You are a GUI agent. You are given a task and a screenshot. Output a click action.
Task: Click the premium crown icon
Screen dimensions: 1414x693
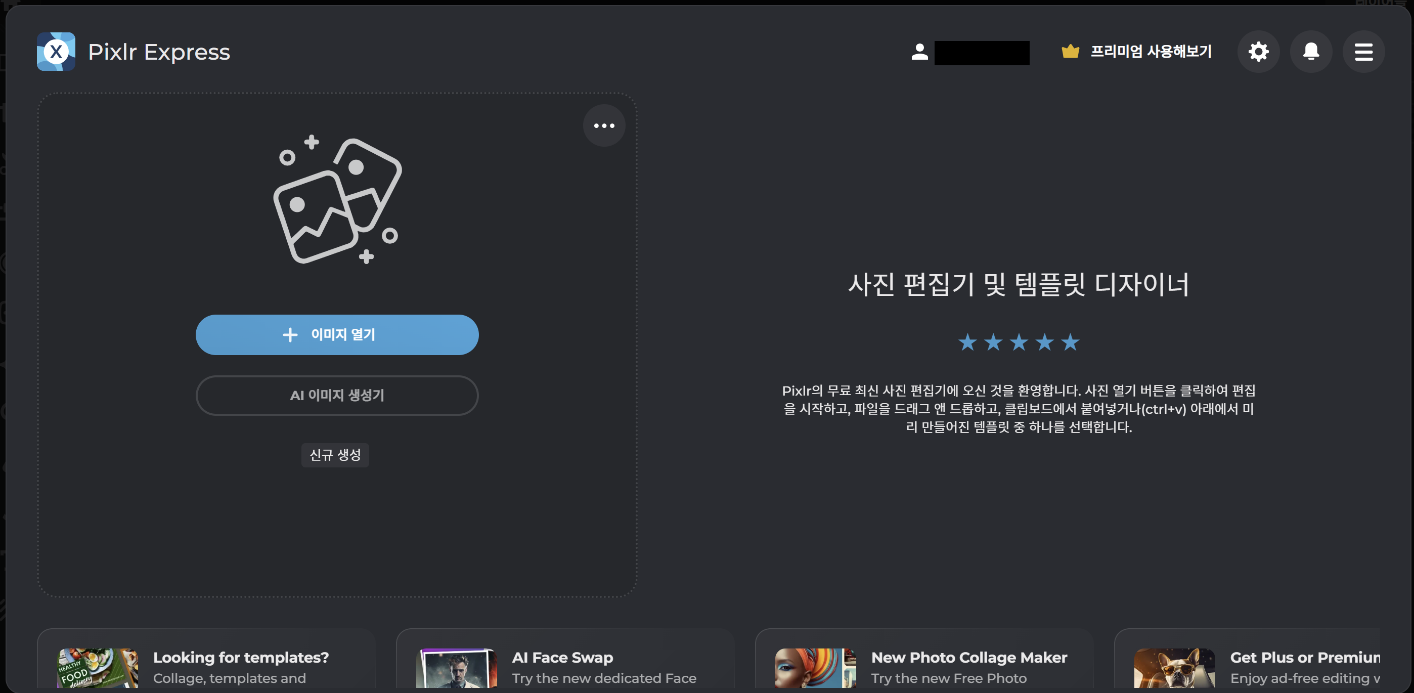point(1070,52)
